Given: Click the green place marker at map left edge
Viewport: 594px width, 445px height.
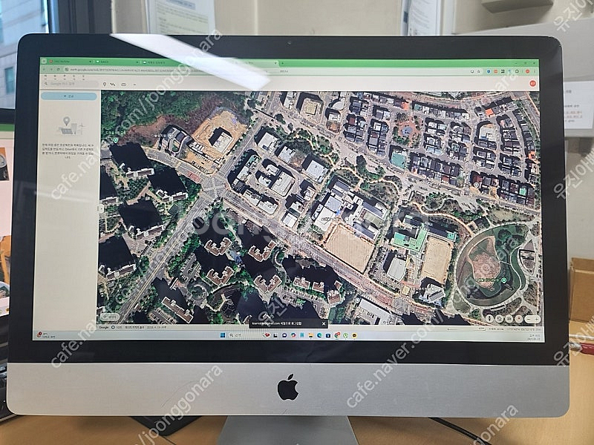Looking at the screenshot, I should pyautogui.click(x=115, y=139).
